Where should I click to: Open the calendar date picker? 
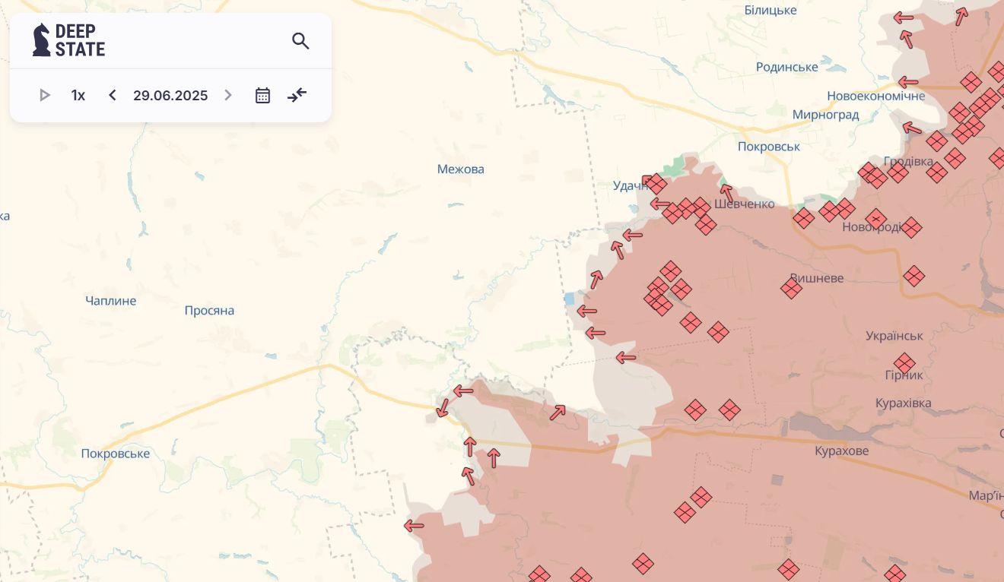(262, 96)
